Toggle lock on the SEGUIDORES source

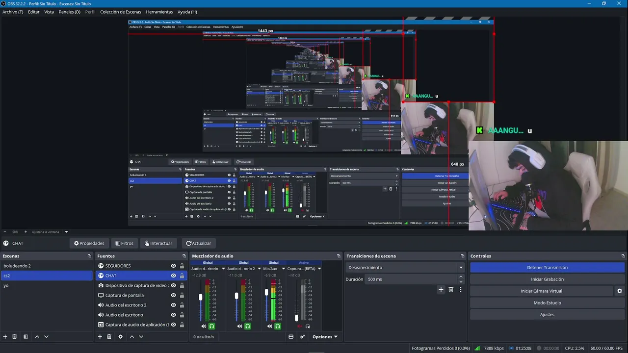(x=182, y=266)
